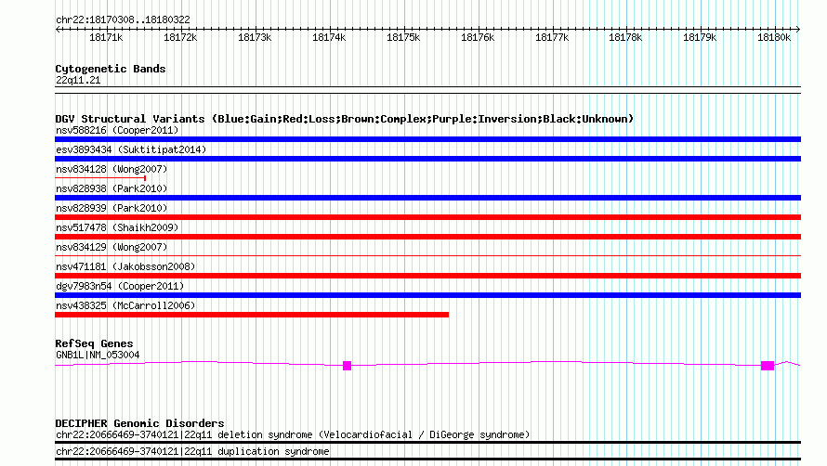
Task: Click the red loss bar for nsv828939
Action: point(427,217)
